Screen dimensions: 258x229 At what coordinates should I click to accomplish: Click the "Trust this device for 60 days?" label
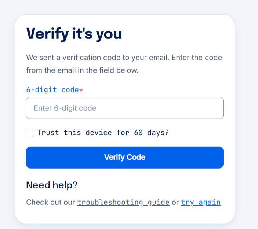pyautogui.click(x=103, y=133)
